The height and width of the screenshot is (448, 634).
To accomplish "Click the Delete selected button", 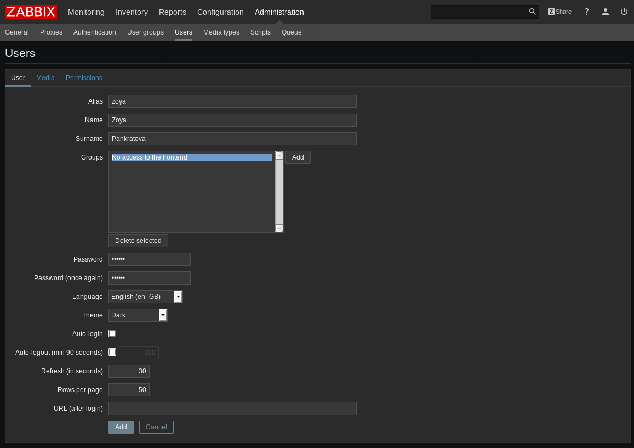I will (x=138, y=241).
